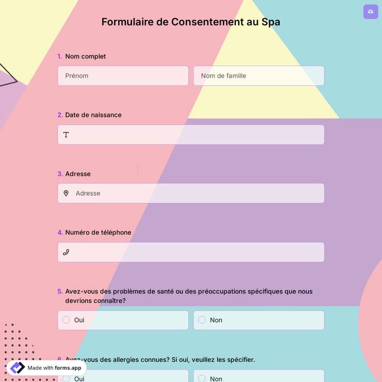Image resolution: width=382 pixels, height=382 pixels.
Task: Click into the Adresse text field
Action: (x=196, y=194)
